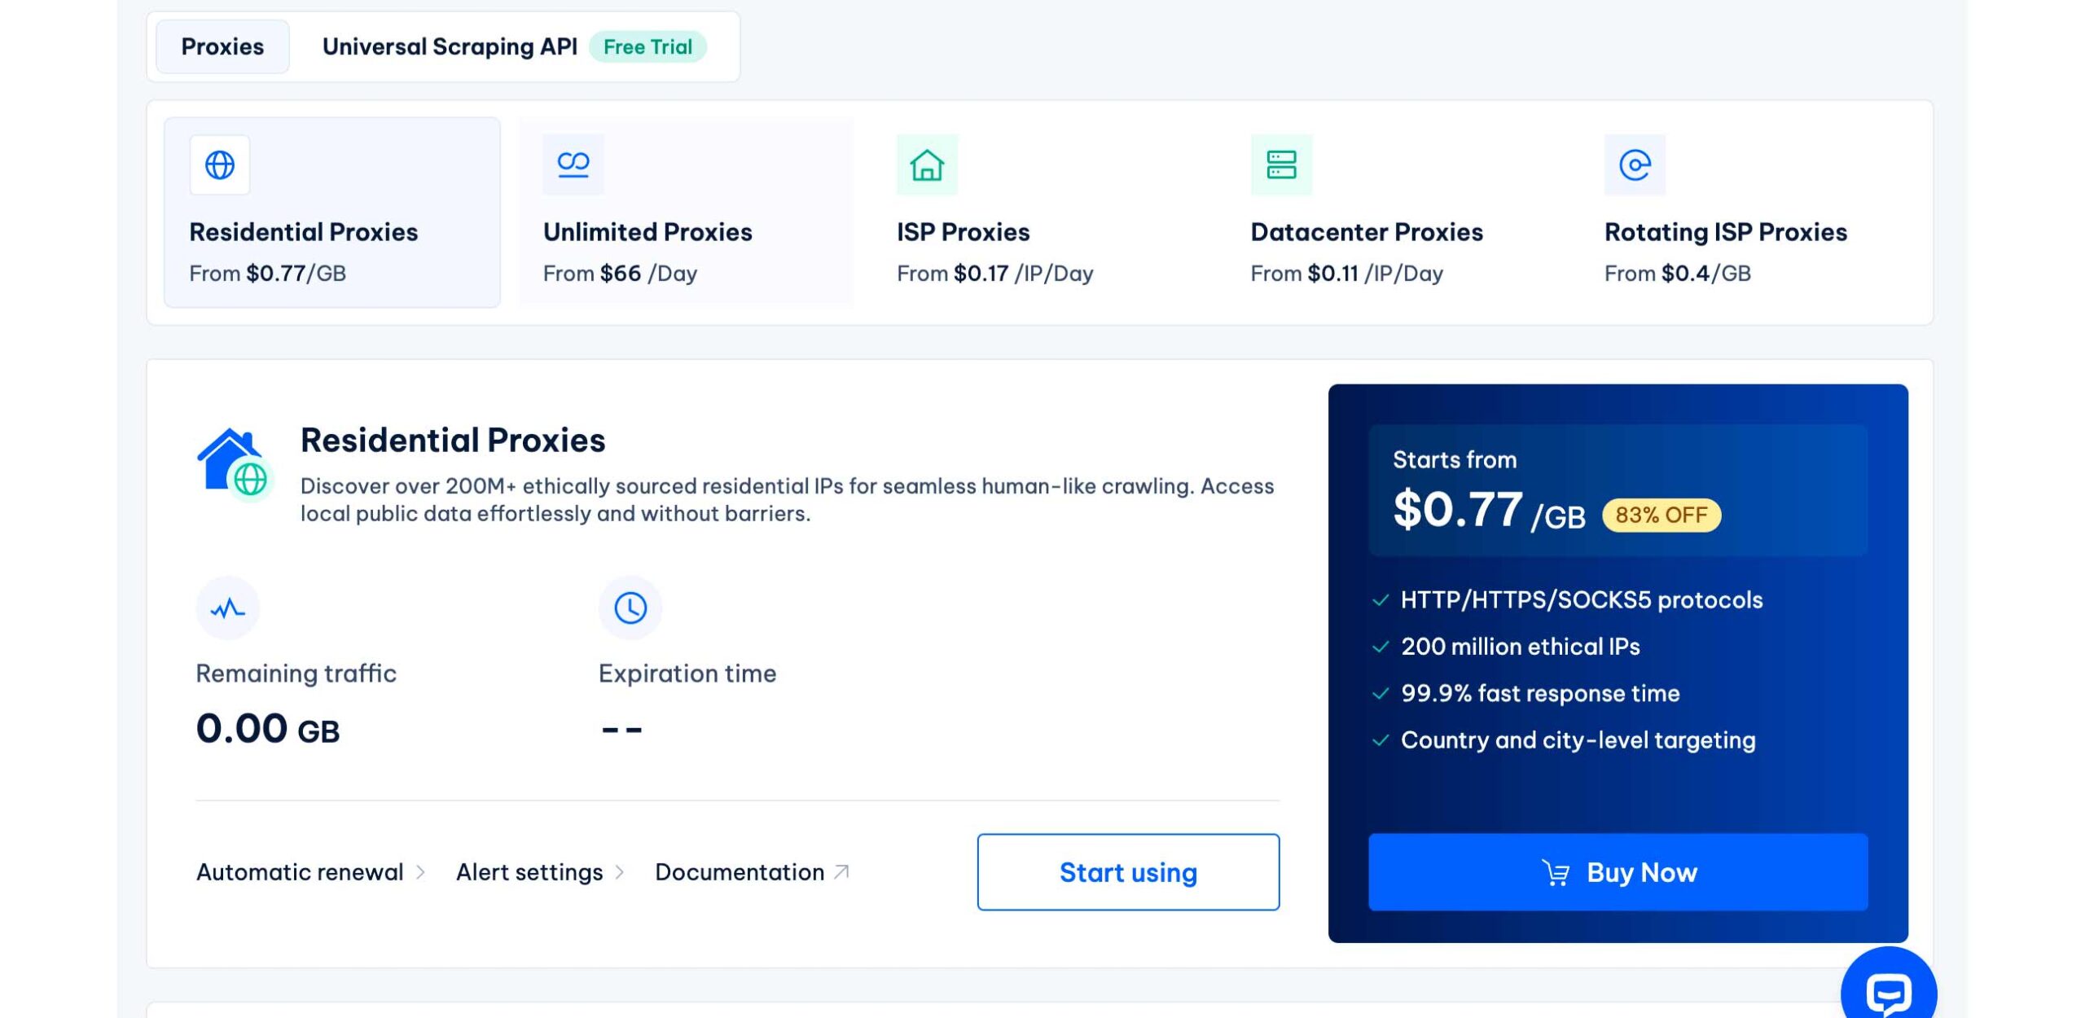Viewport: 2085px width, 1018px height.
Task: Click the Free Trial badge
Action: pos(647,47)
